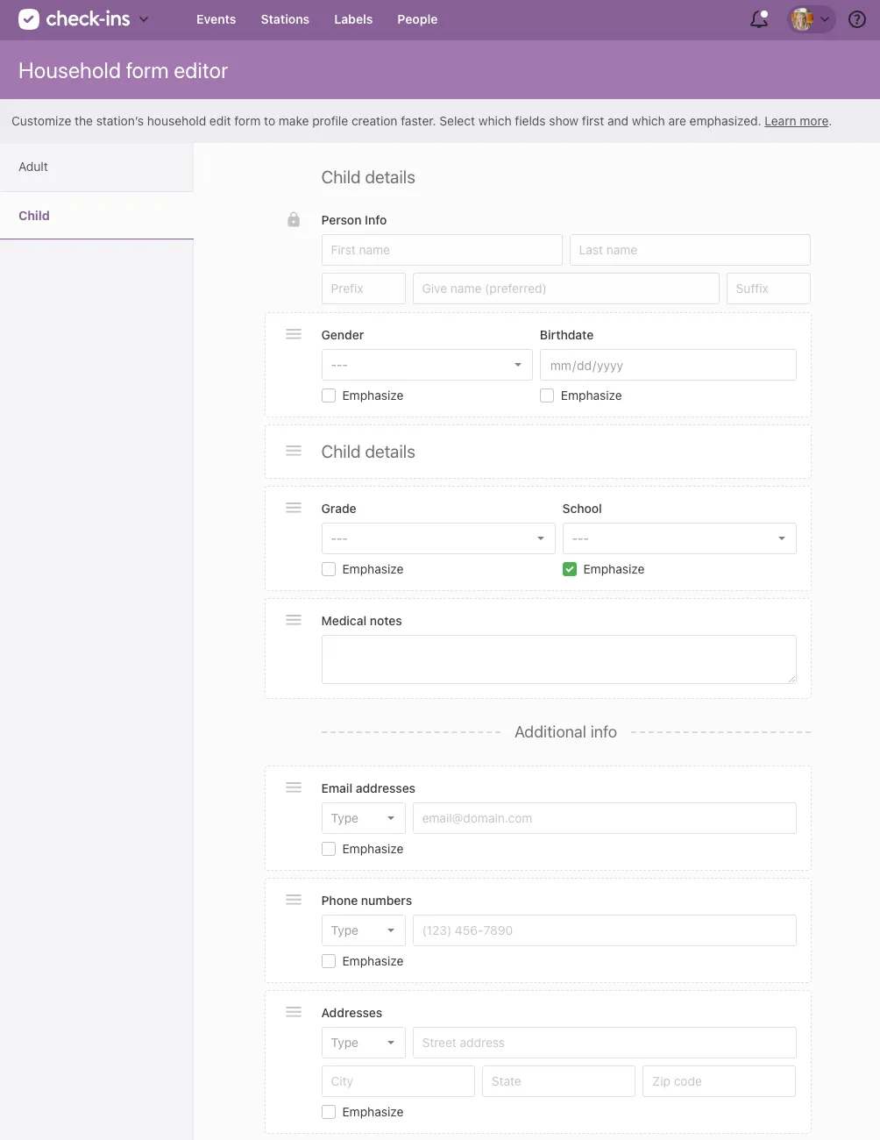Click the drag handle beside Medical notes

[294, 620]
